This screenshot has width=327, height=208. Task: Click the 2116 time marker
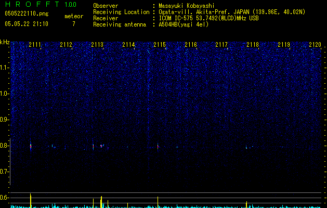(191, 44)
